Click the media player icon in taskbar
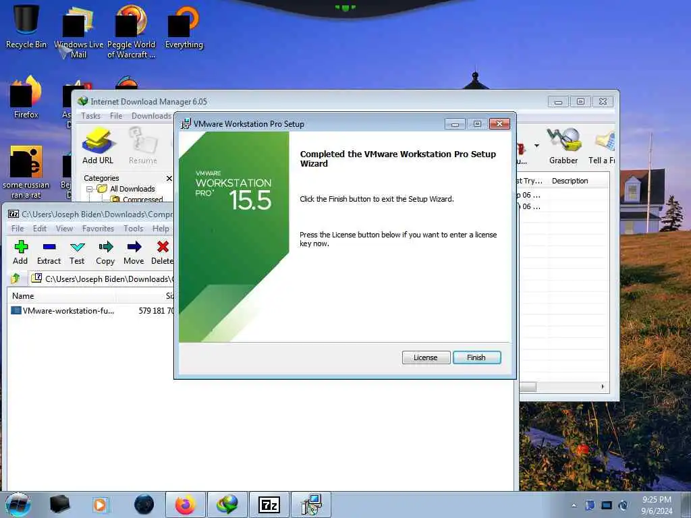This screenshot has width=691, height=518. point(100,505)
